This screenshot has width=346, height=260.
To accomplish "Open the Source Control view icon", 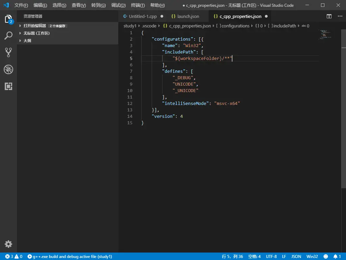I will point(8,52).
